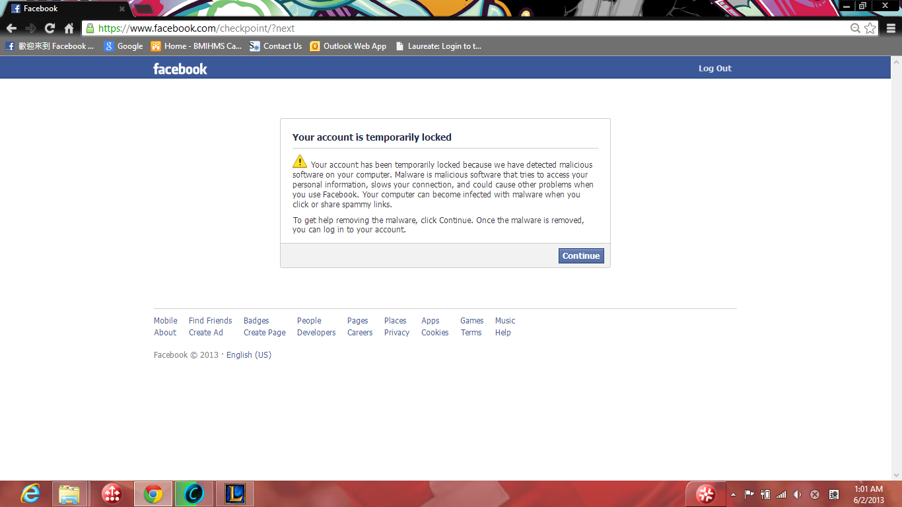
Task: Minimize the Chrome window
Action: point(847,5)
